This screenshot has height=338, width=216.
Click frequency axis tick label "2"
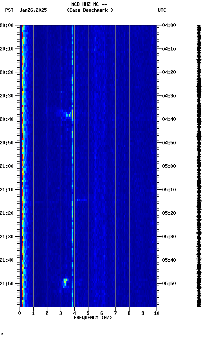(47, 313)
